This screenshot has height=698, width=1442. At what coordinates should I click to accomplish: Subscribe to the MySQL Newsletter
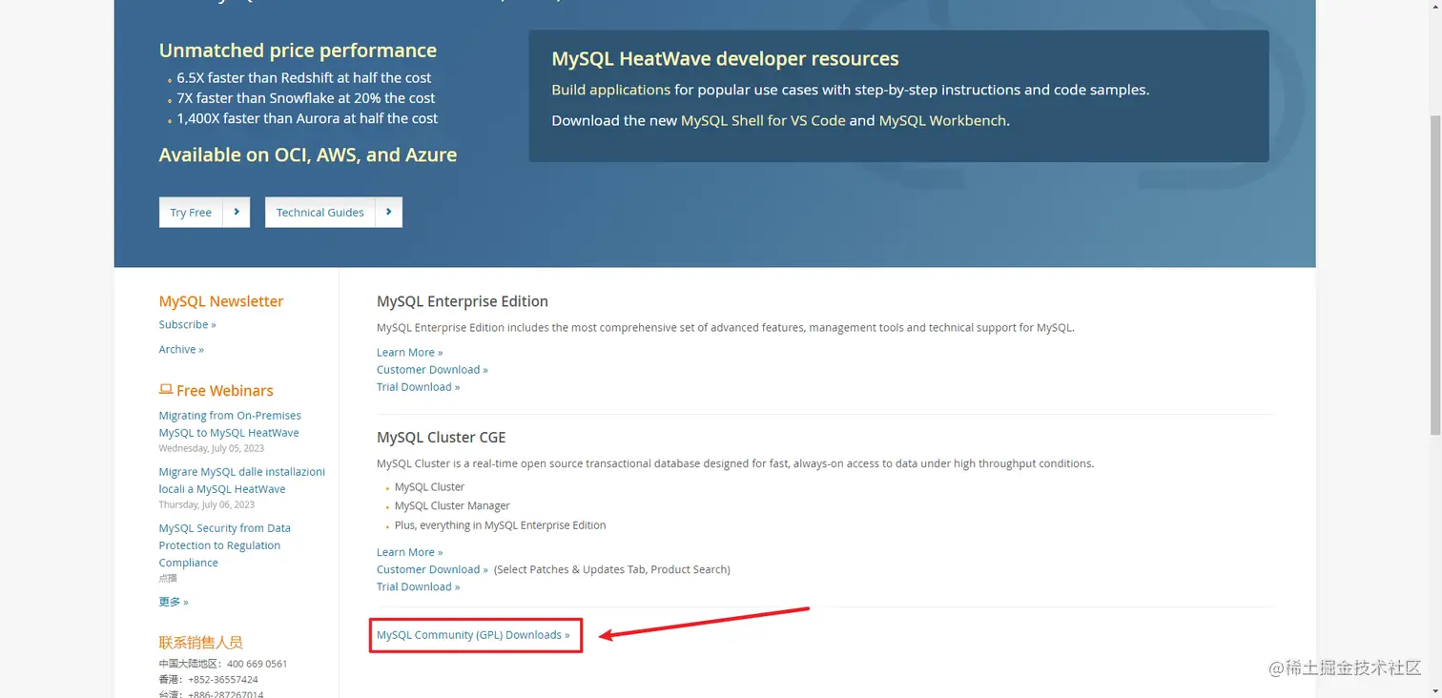(x=187, y=325)
